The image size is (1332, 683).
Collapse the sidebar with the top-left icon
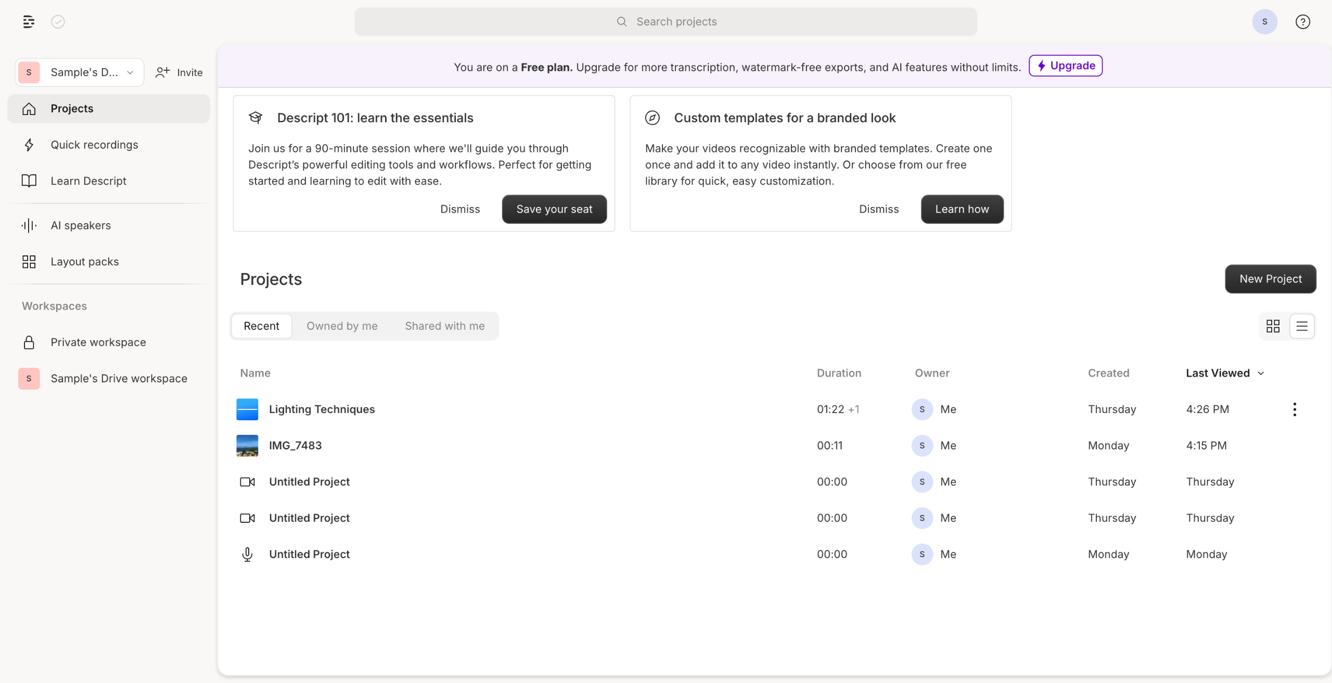pyautogui.click(x=29, y=21)
